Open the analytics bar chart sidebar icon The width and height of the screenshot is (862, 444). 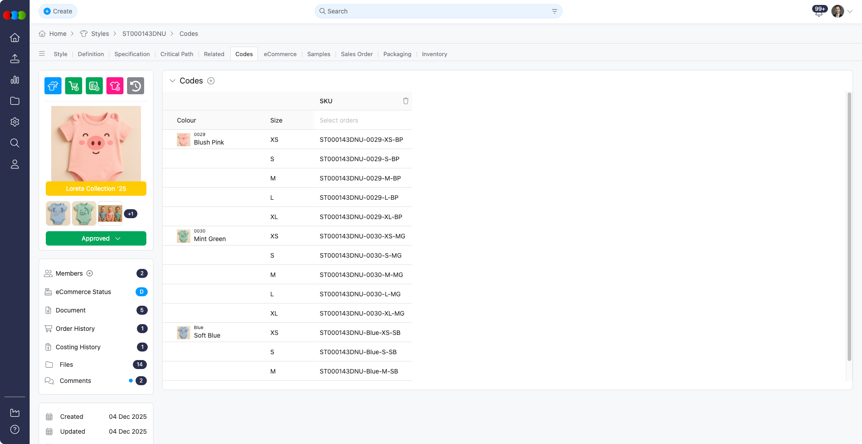coord(15,80)
